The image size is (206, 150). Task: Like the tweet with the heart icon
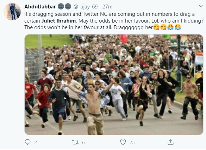point(123,142)
